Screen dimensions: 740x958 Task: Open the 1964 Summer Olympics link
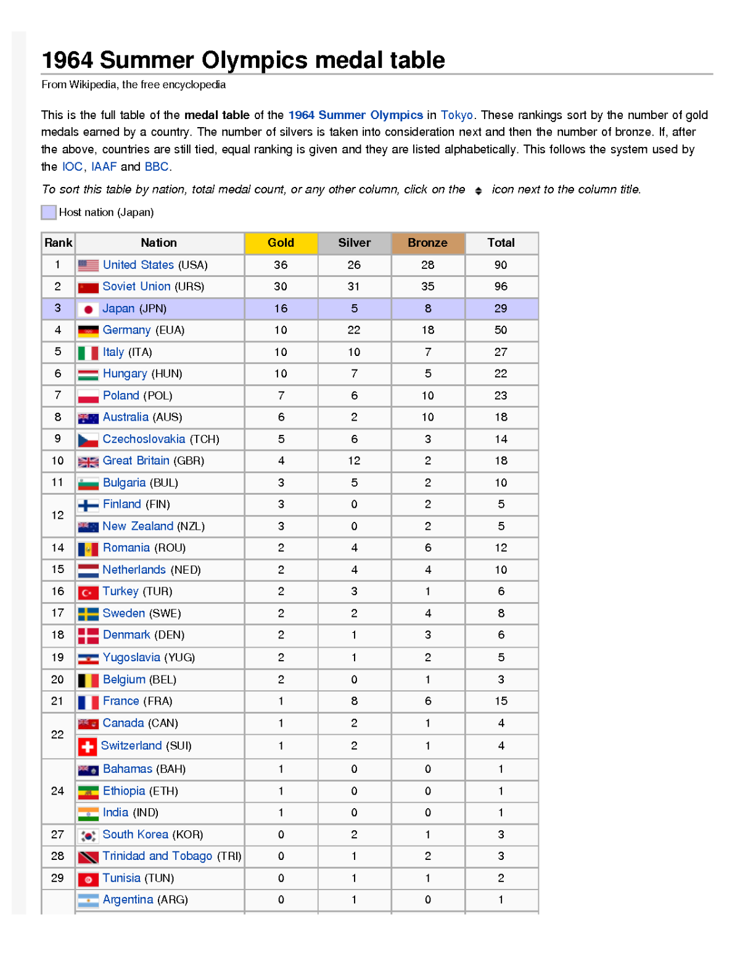pos(355,115)
